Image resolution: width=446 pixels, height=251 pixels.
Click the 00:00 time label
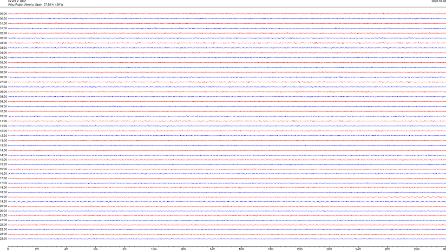[x=3, y=13]
